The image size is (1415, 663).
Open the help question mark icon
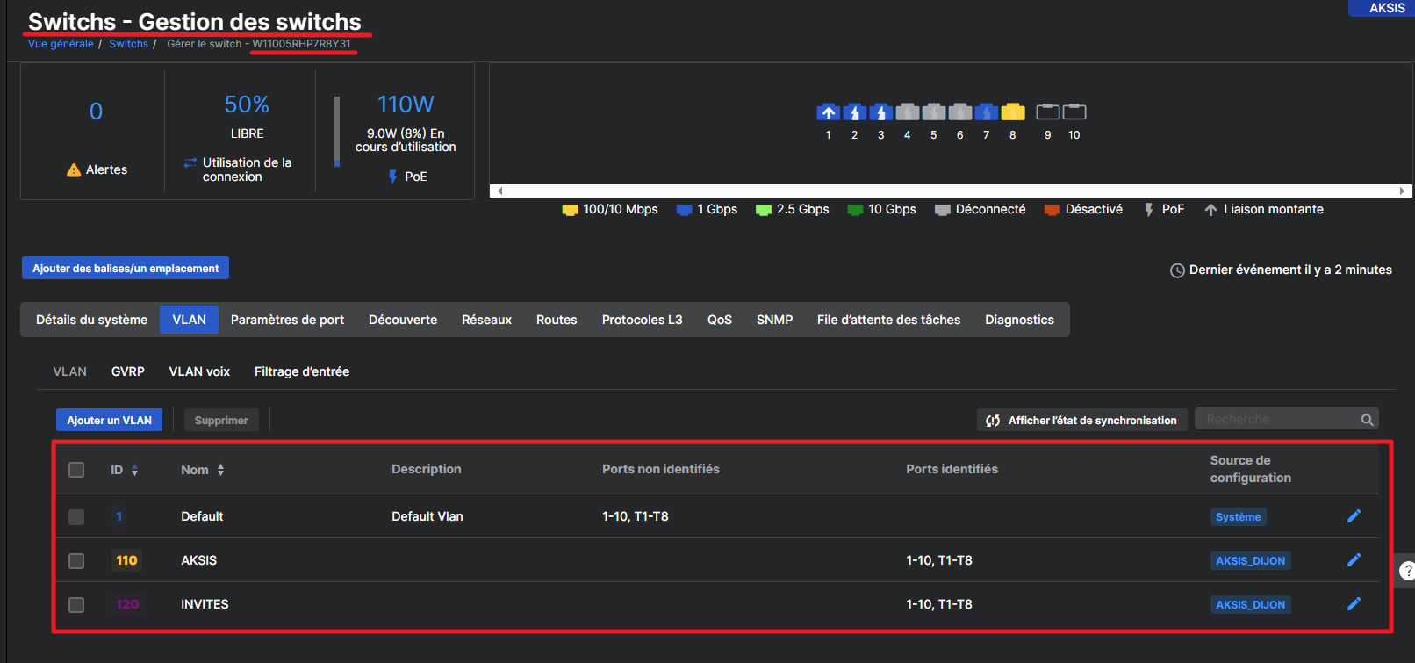[x=1407, y=571]
